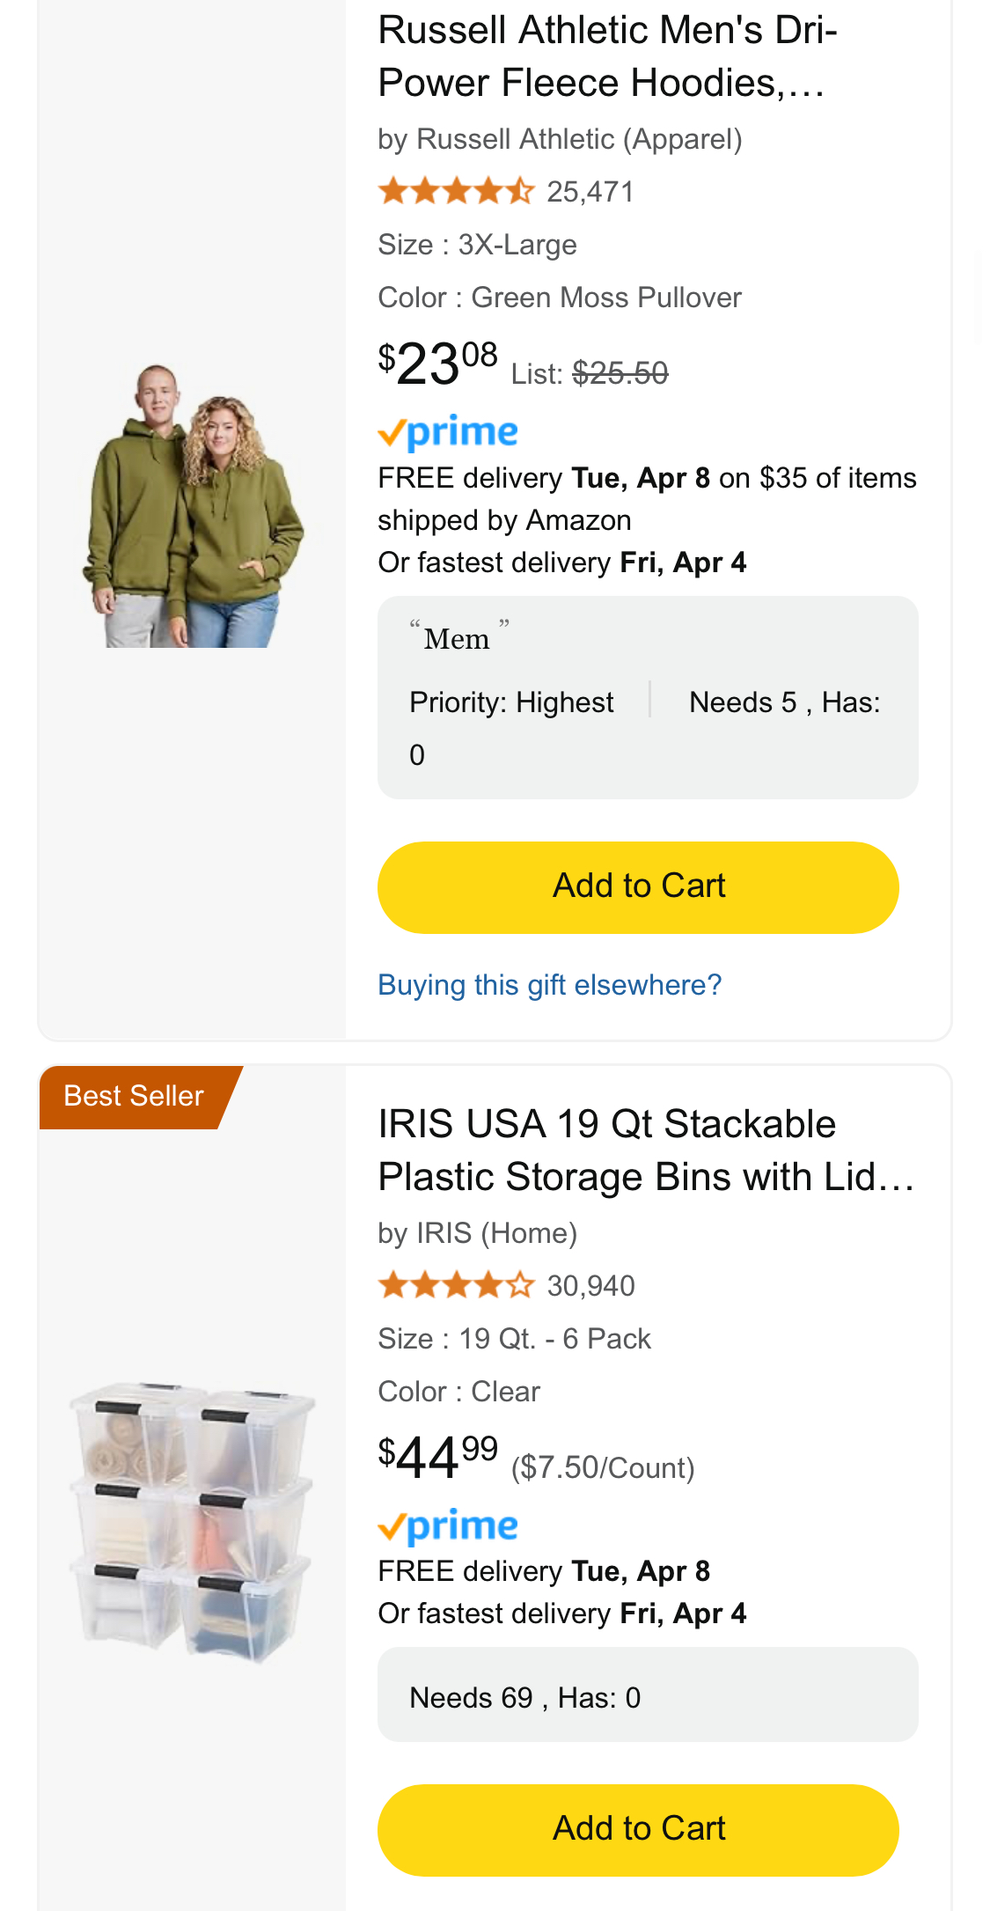The image size is (990, 1911).
Task: View the 30,940 reviews count
Action: click(x=590, y=1286)
